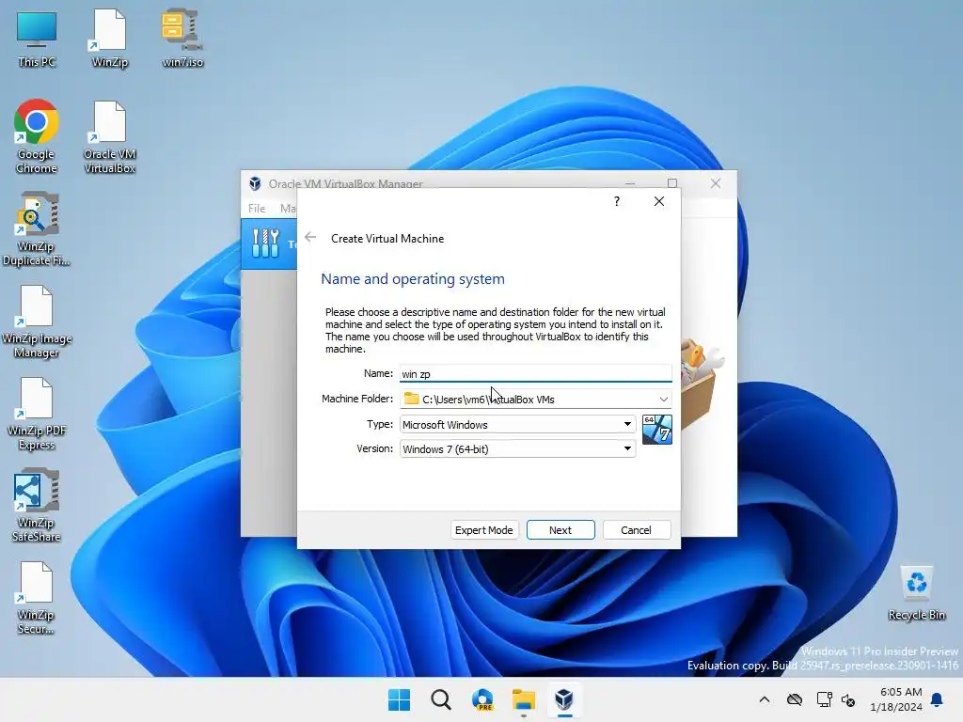
Task: Open Microsoft Edge Preview from taskbar
Action: [x=482, y=699]
